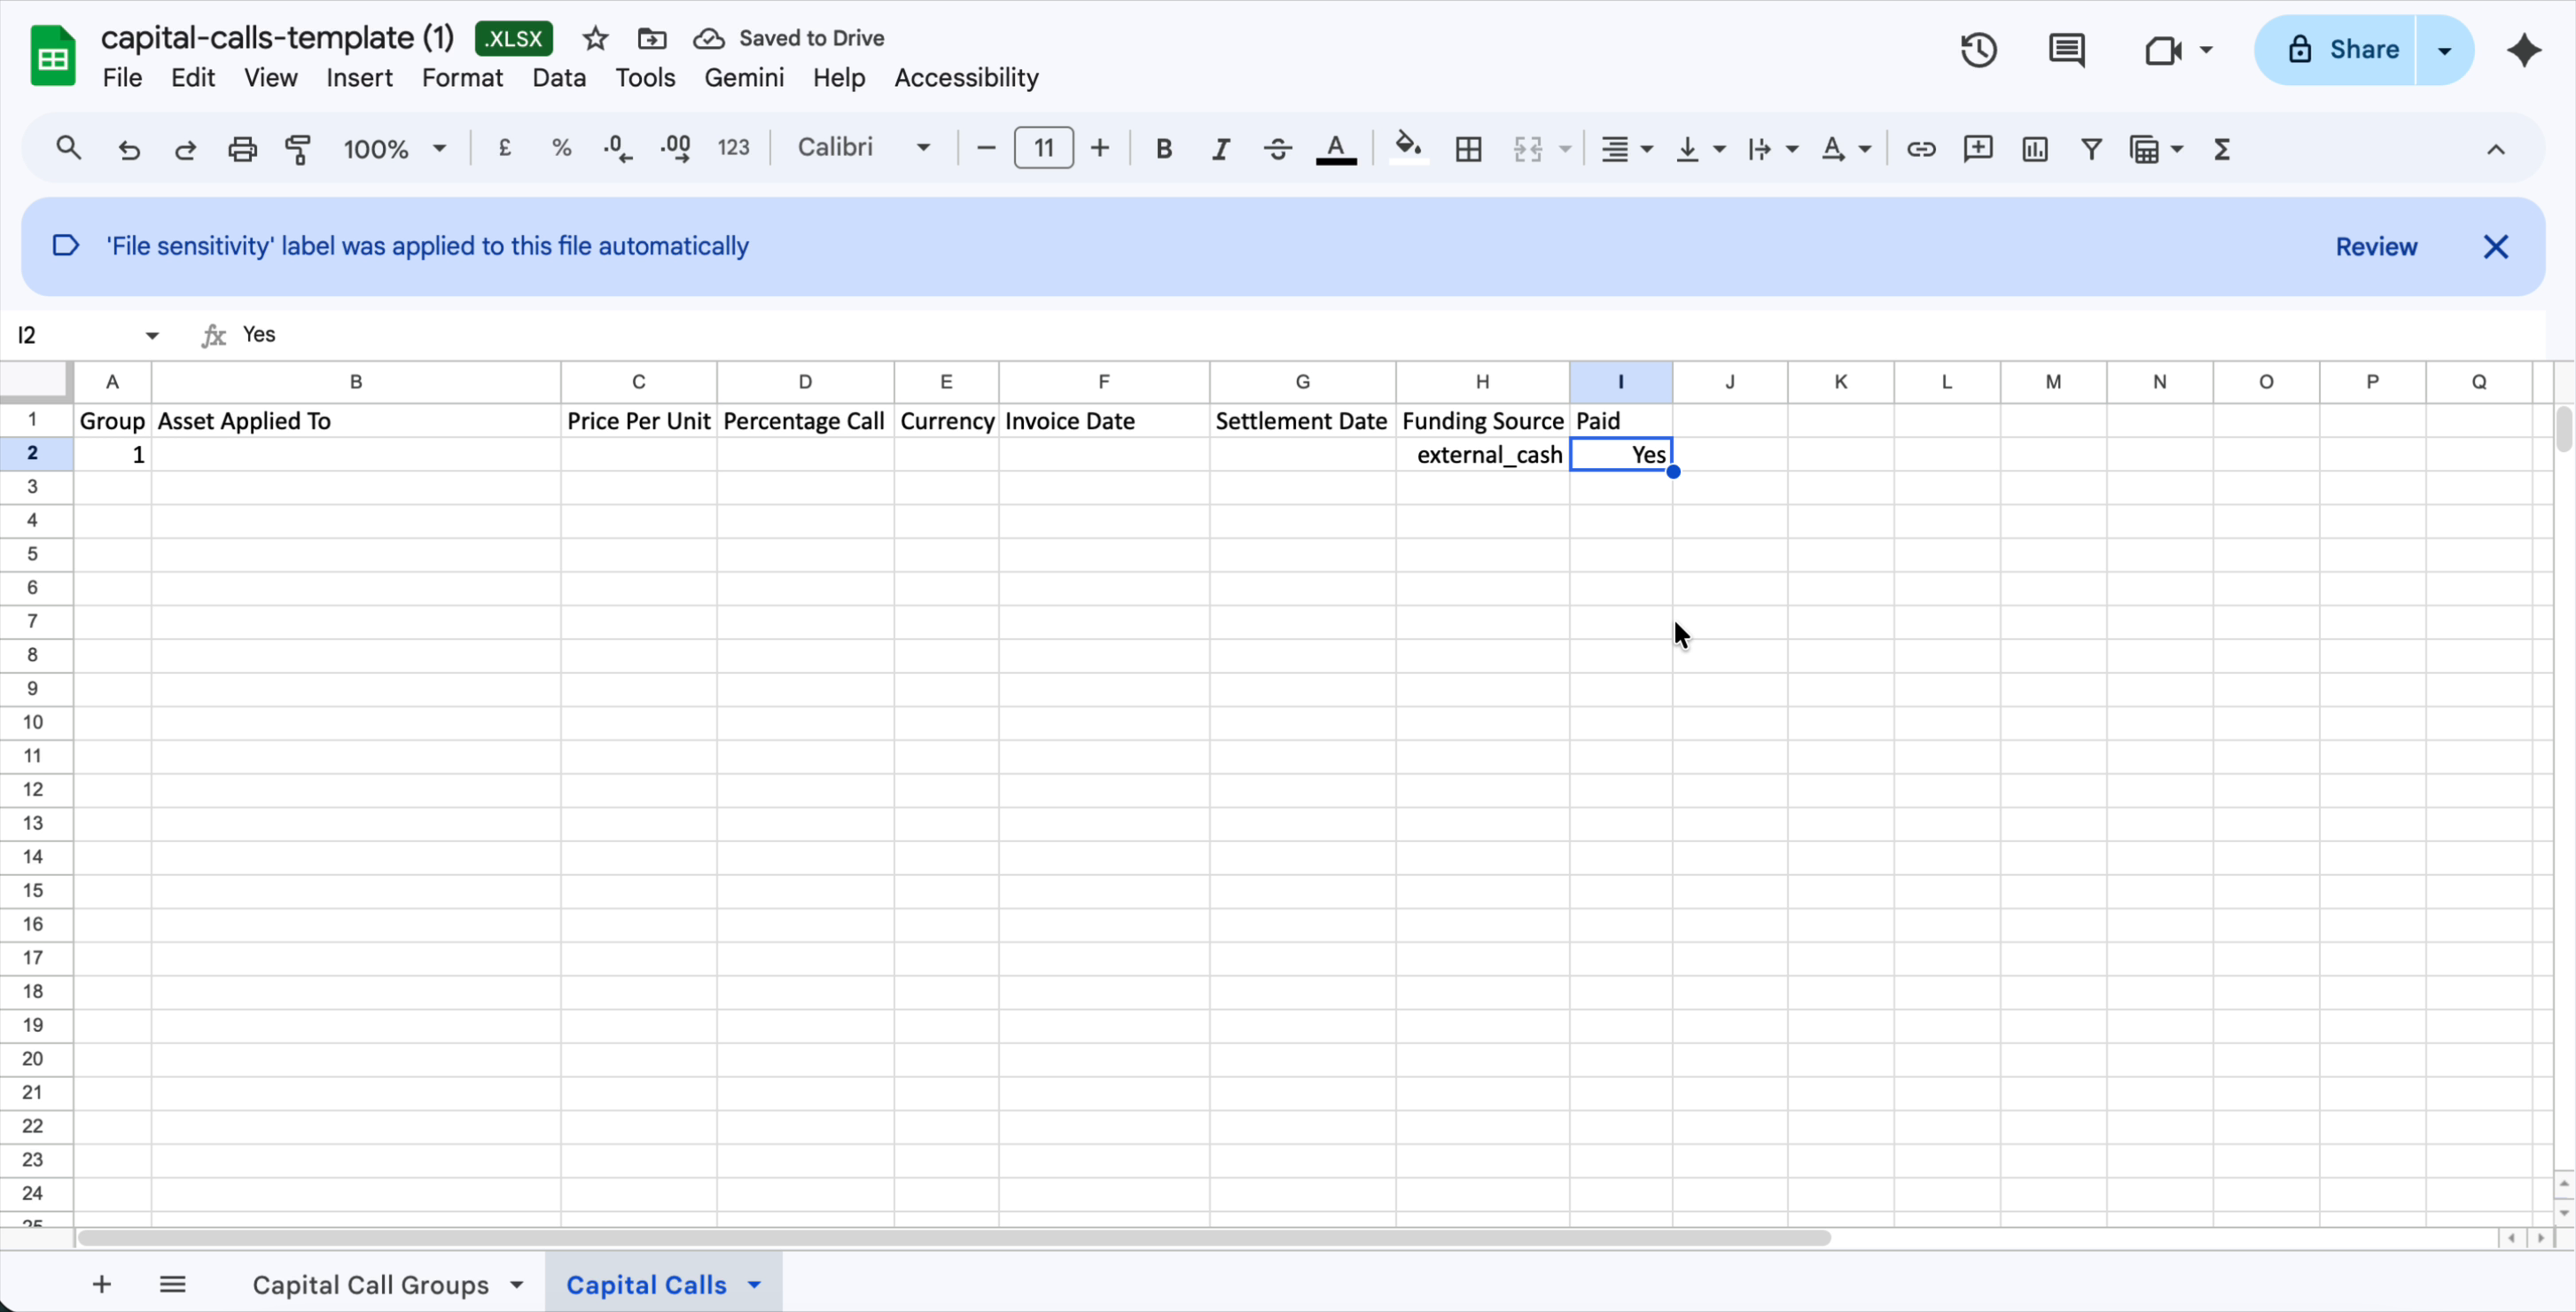This screenshot has height=1312, width=2576.
Task: Open the Accessibility menu
Action: 965,78
